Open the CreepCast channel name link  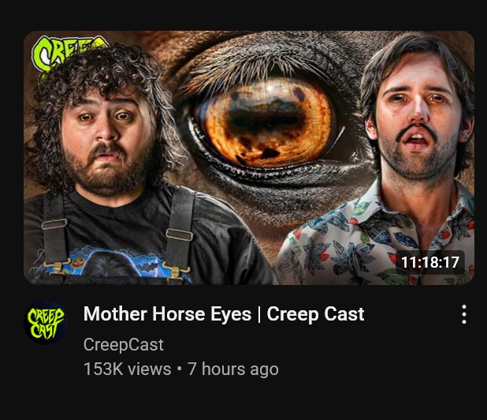(123, 345)
